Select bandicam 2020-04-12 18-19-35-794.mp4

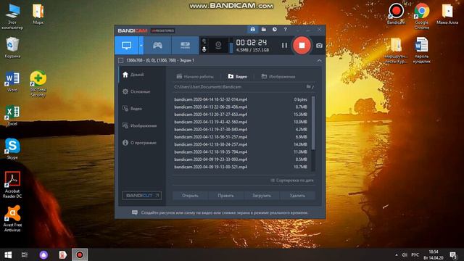[x=241, y=152]
